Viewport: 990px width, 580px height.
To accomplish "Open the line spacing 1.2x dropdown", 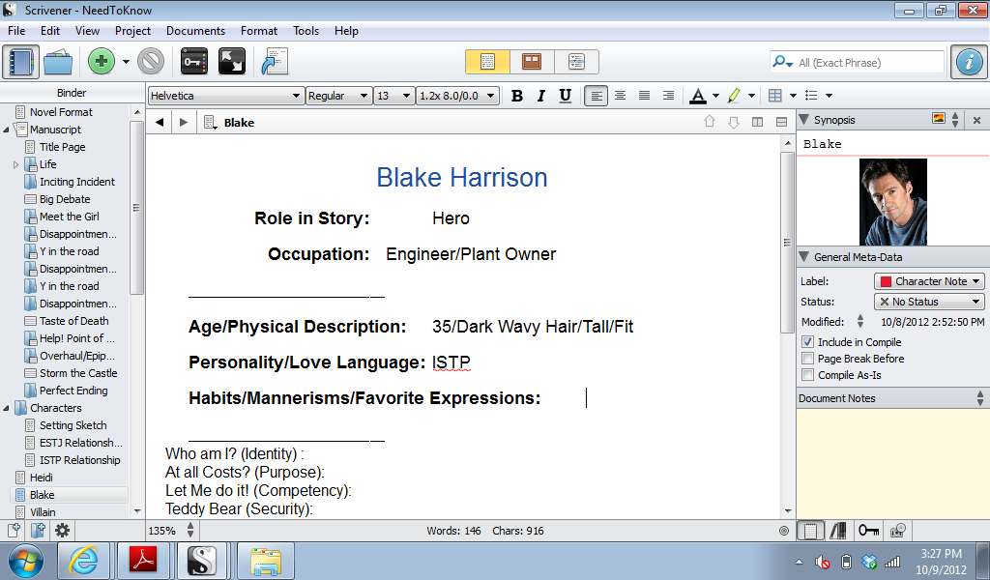I will pos(457,96).
